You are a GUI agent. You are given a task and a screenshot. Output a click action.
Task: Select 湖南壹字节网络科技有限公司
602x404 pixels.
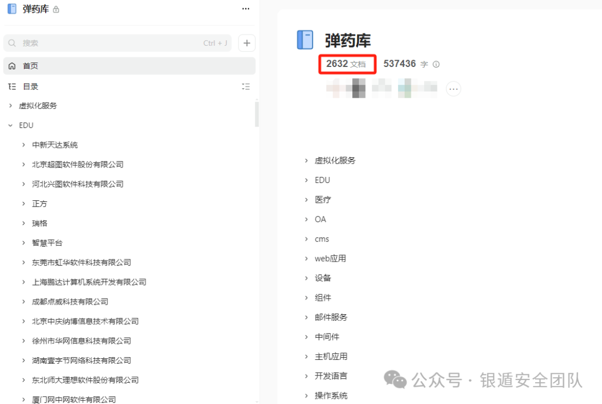[81, 360]
